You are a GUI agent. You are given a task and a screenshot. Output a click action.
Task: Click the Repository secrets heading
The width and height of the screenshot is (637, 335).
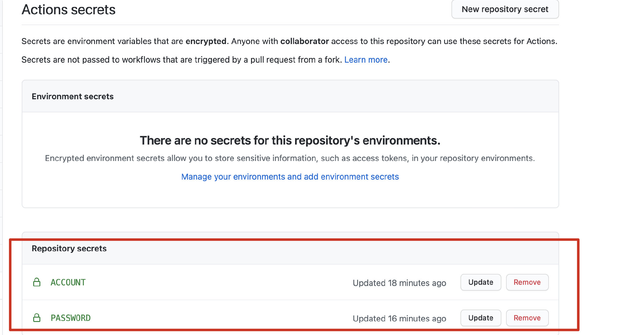point(69,248)
